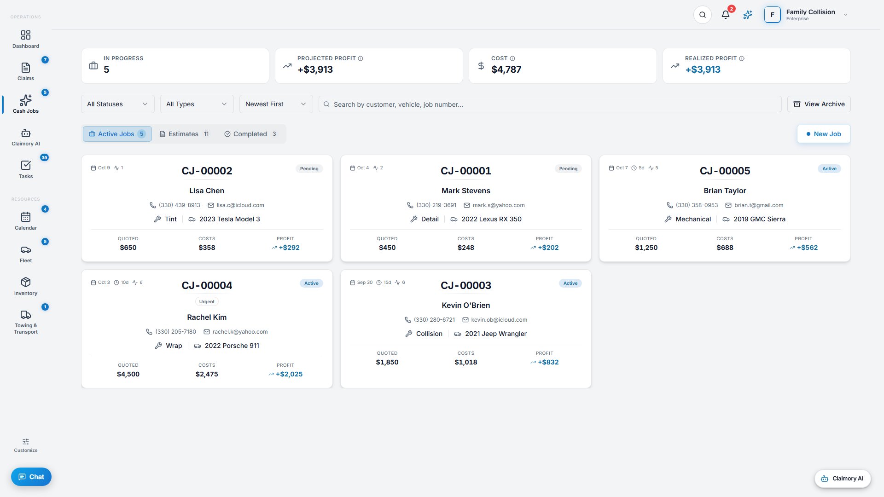The image size is (884, 497).
Task: Open the header search icon
Action: click(703, 15)
